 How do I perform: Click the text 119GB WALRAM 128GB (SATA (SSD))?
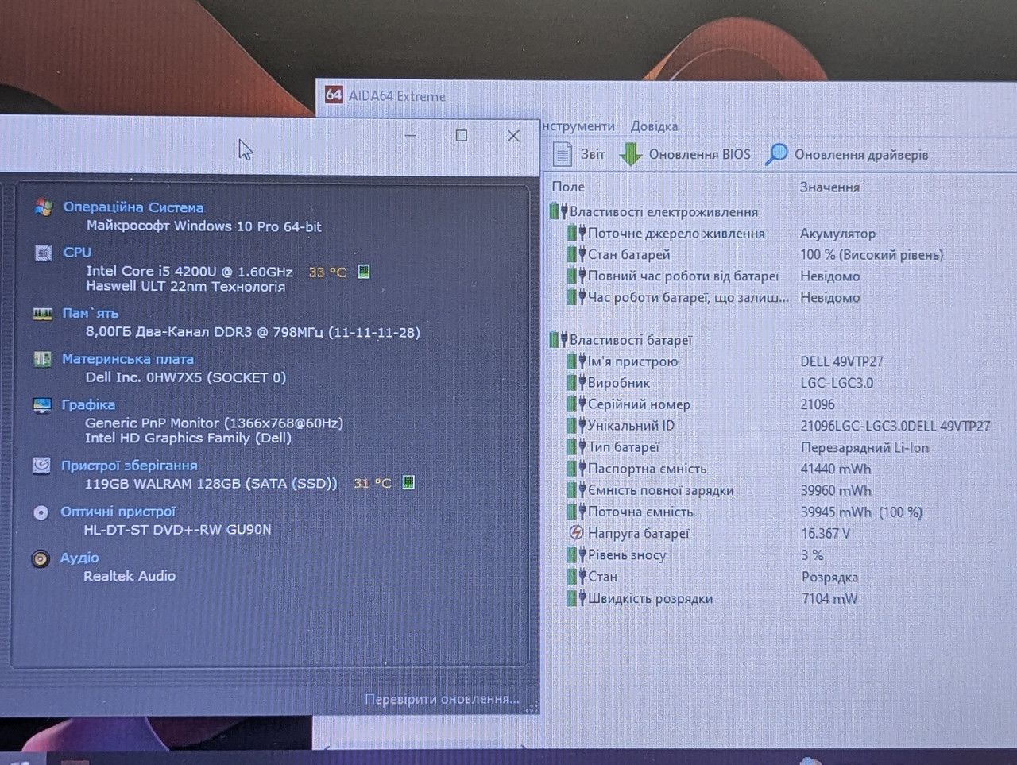point(211,483)
